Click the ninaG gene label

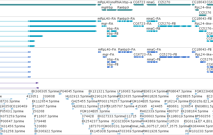click(150, 2)
